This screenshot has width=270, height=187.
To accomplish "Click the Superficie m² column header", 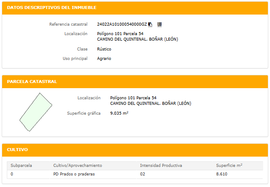I will pos(229,165).
